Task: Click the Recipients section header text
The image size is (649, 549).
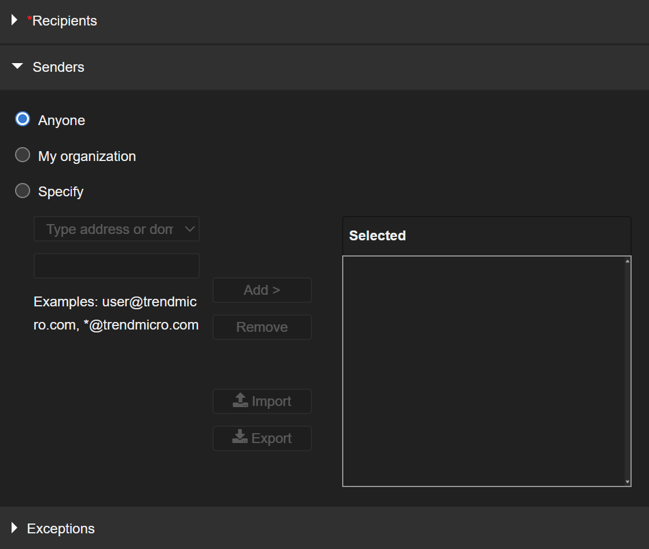Action: [64, 21]
